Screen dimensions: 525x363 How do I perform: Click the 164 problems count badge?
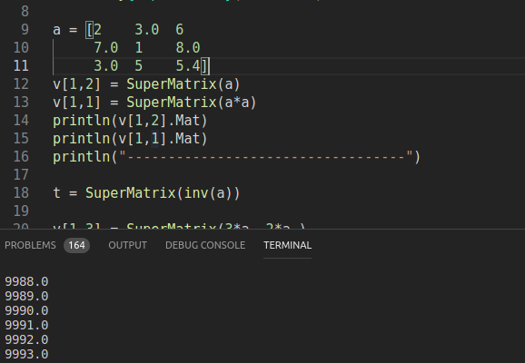pyautogui.click(x=76, y=246)
